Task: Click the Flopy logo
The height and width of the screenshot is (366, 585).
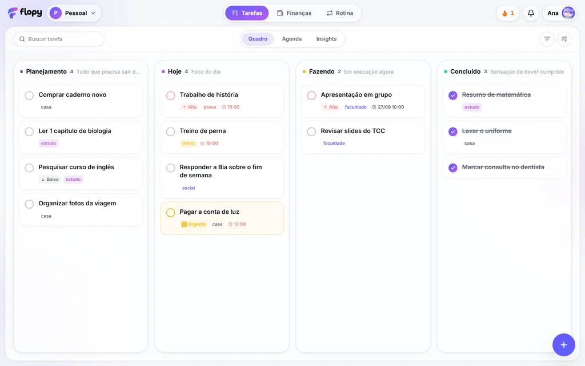Action: [x=25, y=13]
